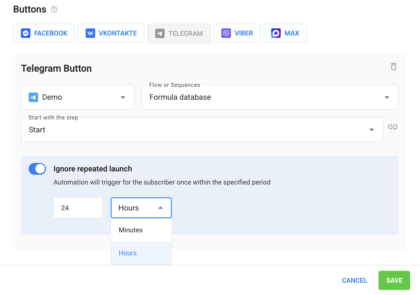Select the Telegram button tab

(179, 33)
